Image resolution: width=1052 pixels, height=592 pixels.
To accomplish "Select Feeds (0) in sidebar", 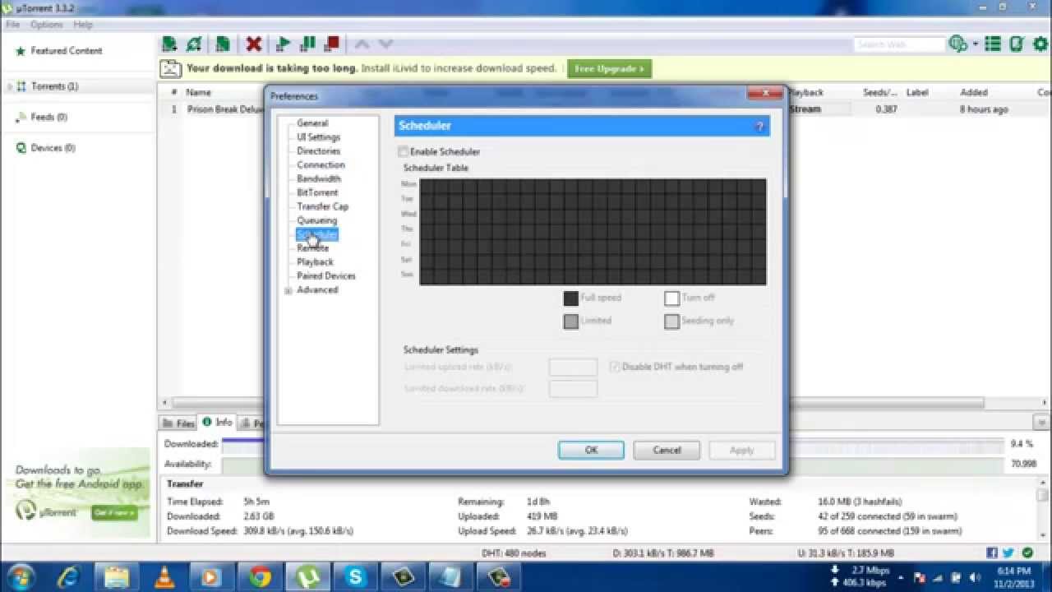I will [48, 118].
